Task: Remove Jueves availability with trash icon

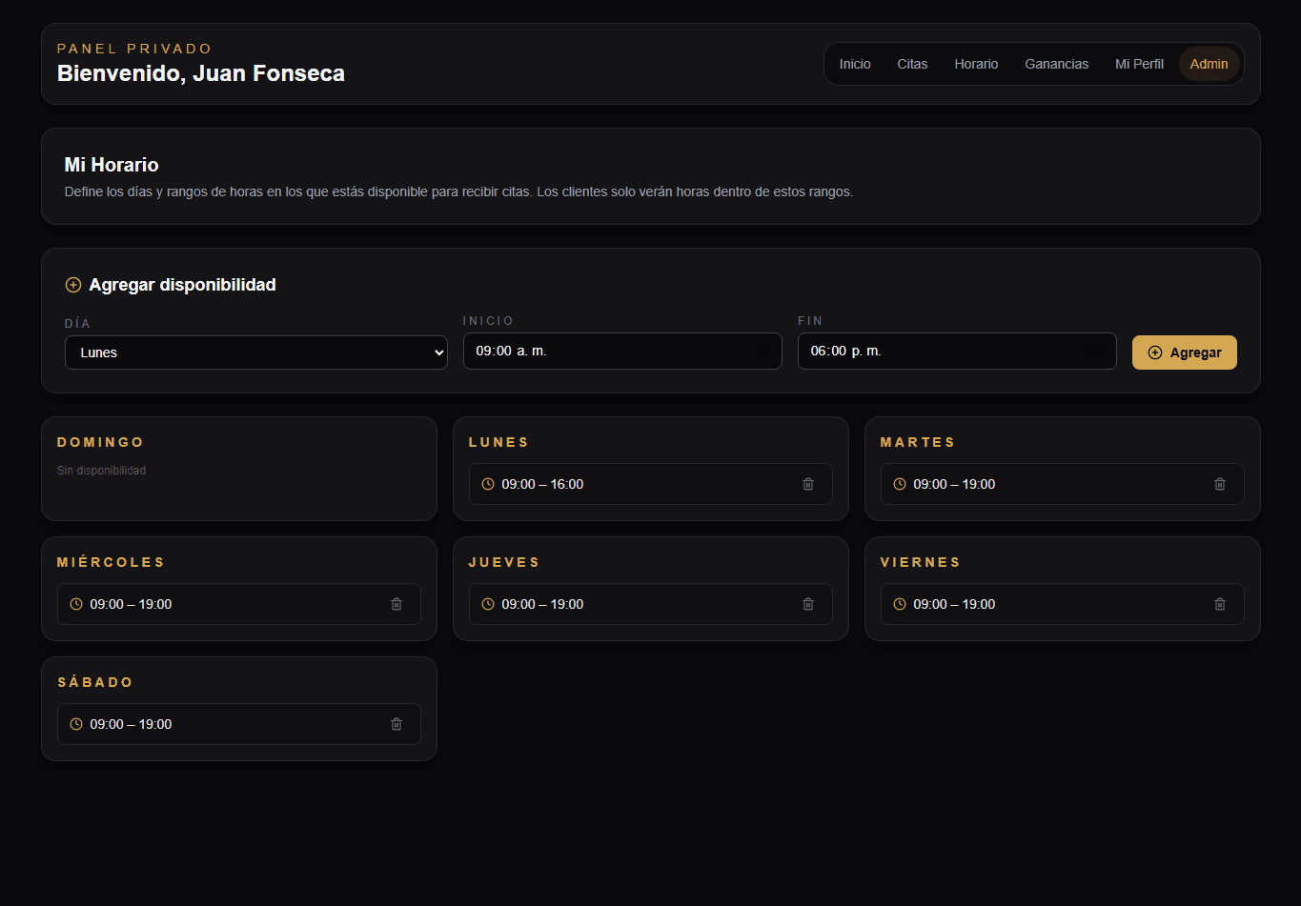Action: 808,604
